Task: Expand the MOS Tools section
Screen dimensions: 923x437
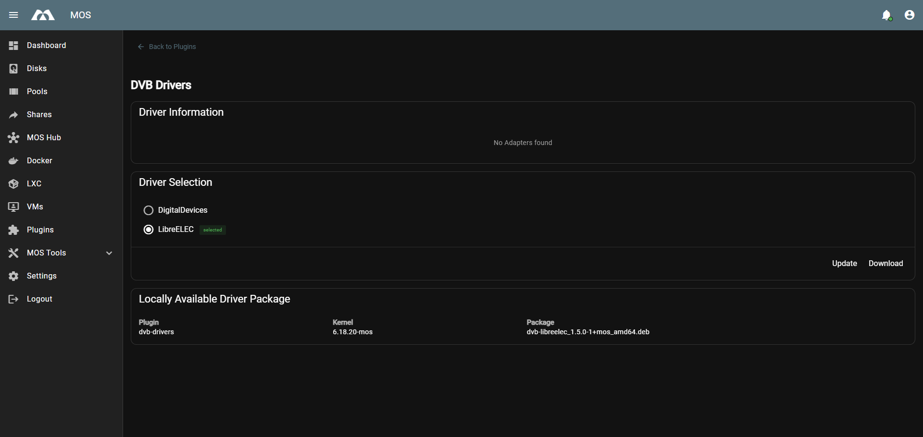Action: [x=109, y=253]
